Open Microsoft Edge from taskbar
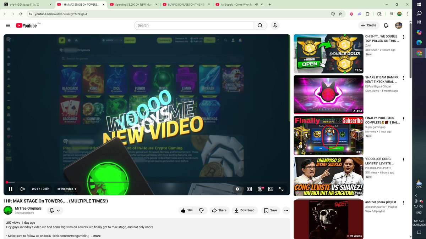The height and width of the screenshot is (239, 426). (419, 42)
